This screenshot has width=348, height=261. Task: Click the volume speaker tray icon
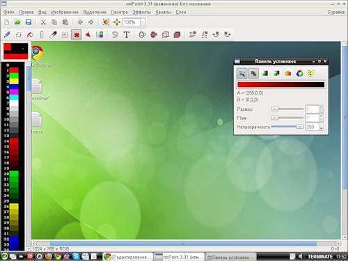300,256
